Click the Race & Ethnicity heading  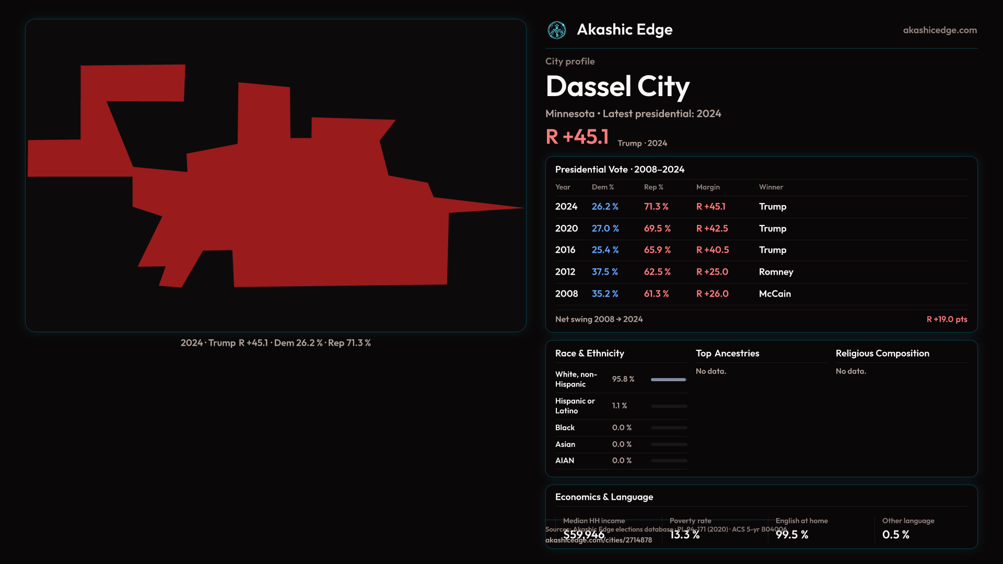point(589,354)
